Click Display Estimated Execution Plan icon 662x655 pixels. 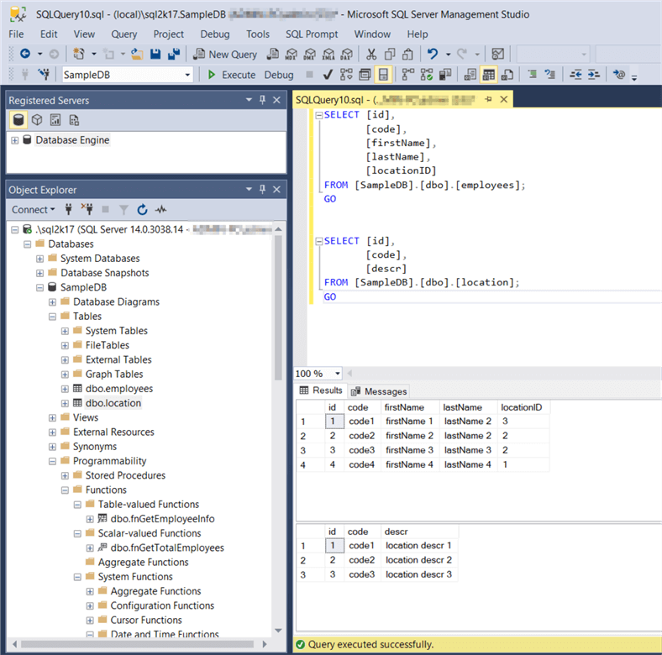coord(346,75)
